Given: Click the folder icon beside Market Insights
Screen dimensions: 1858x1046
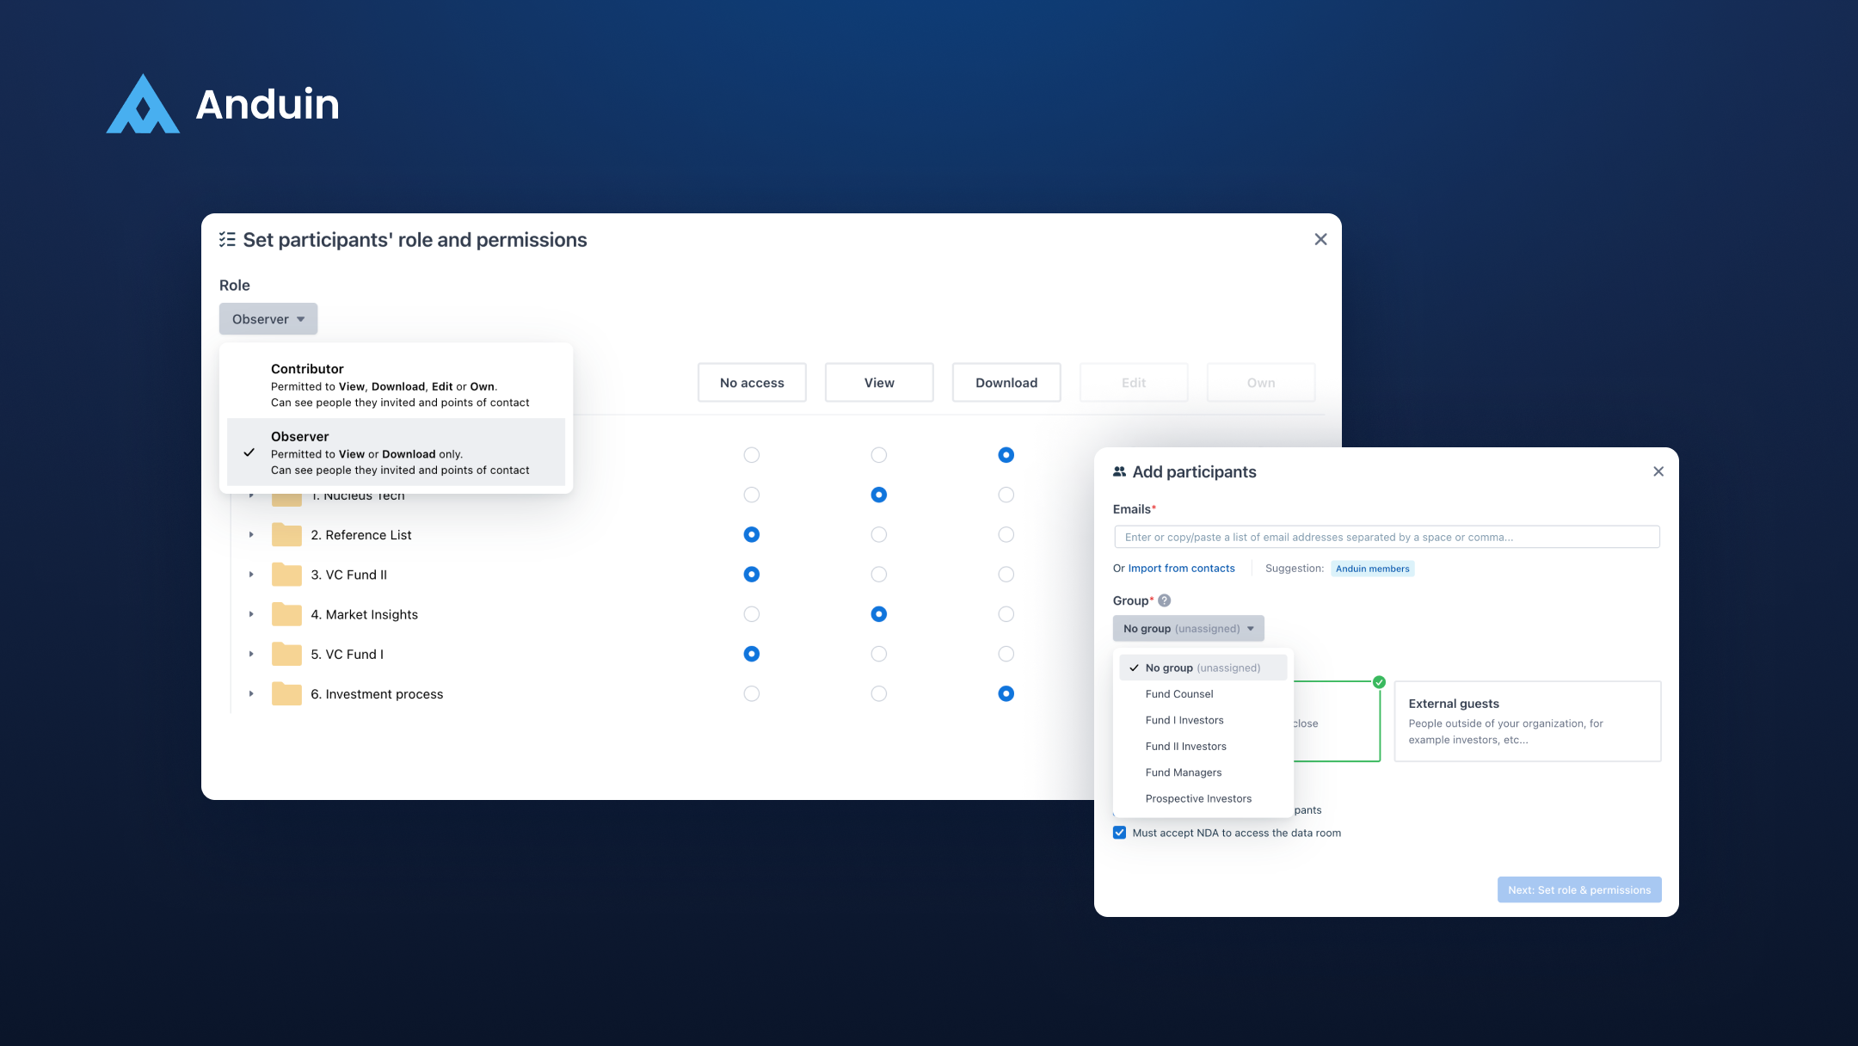Looking at the screenshot, I should [x=286, y=613].
